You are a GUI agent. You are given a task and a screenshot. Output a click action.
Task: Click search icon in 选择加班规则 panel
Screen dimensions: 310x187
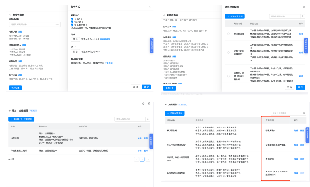[302, 16]
